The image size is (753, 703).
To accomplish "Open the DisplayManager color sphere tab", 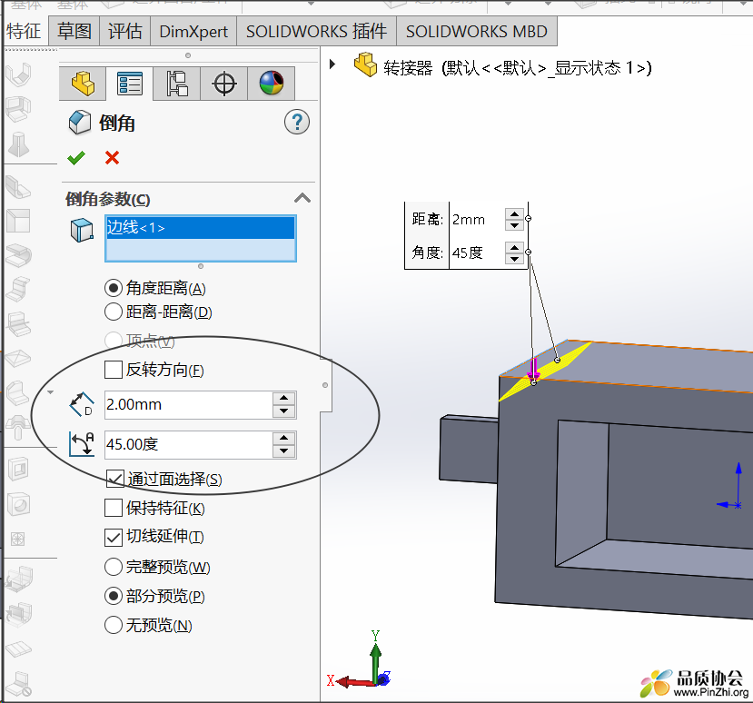I will [x=272, y=84].
